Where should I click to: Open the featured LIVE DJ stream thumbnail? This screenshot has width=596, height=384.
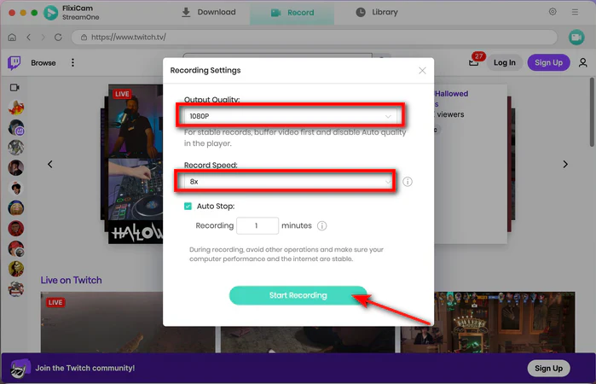tap(136, 164)
